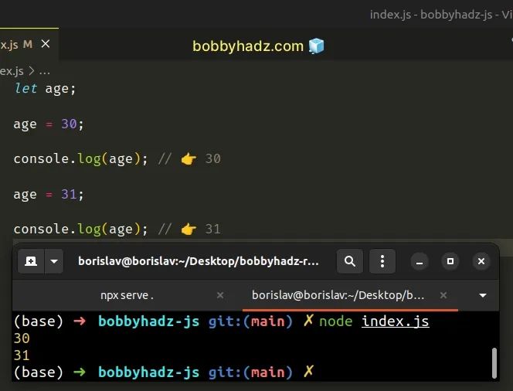Click 'age = 30;' code line
The width and height of the screenshot is (513, 391).
tap(49, 124)
